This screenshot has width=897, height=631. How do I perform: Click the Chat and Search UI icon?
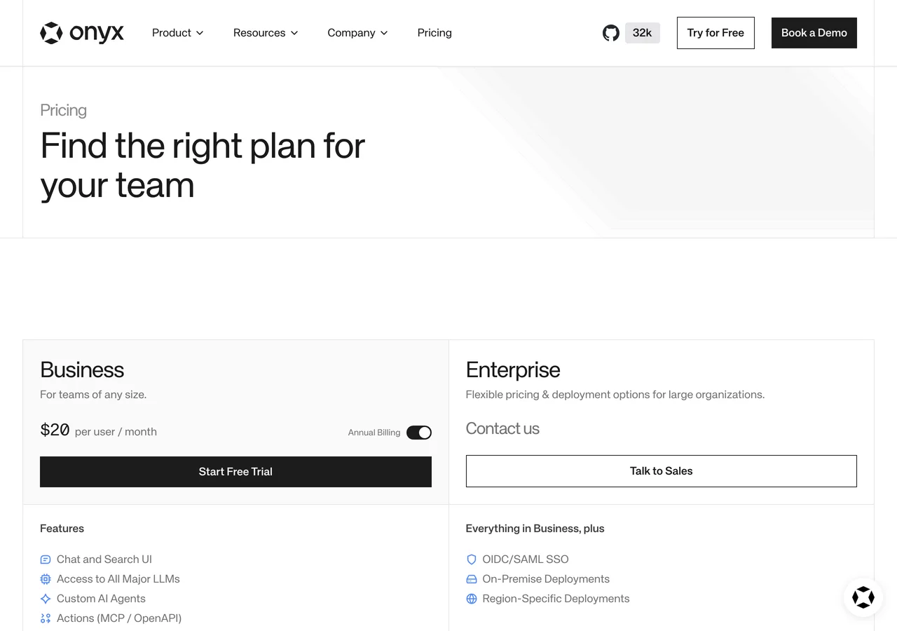(46, 559)
